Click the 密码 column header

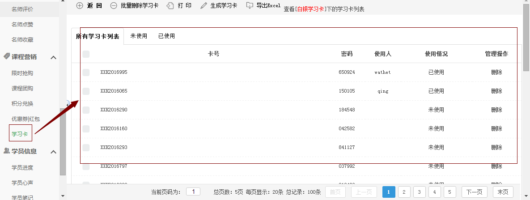point(347,54)
